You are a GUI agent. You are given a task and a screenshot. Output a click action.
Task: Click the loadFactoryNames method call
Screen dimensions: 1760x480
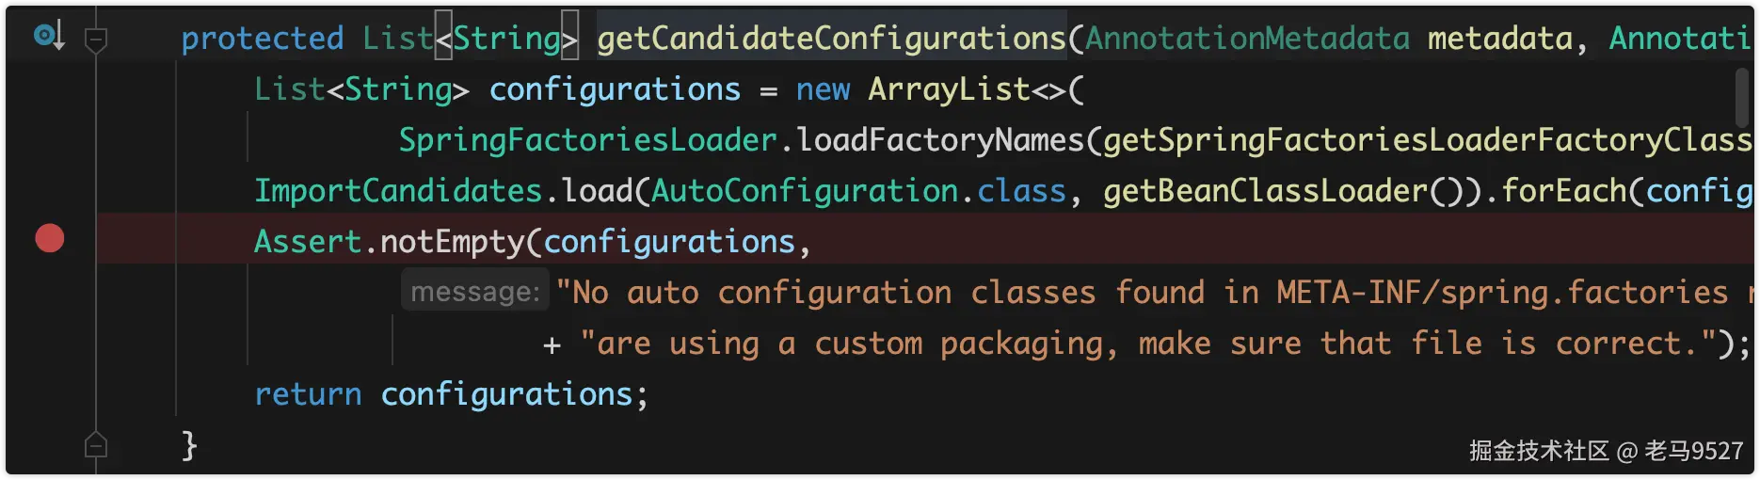(x=940, y=140)
